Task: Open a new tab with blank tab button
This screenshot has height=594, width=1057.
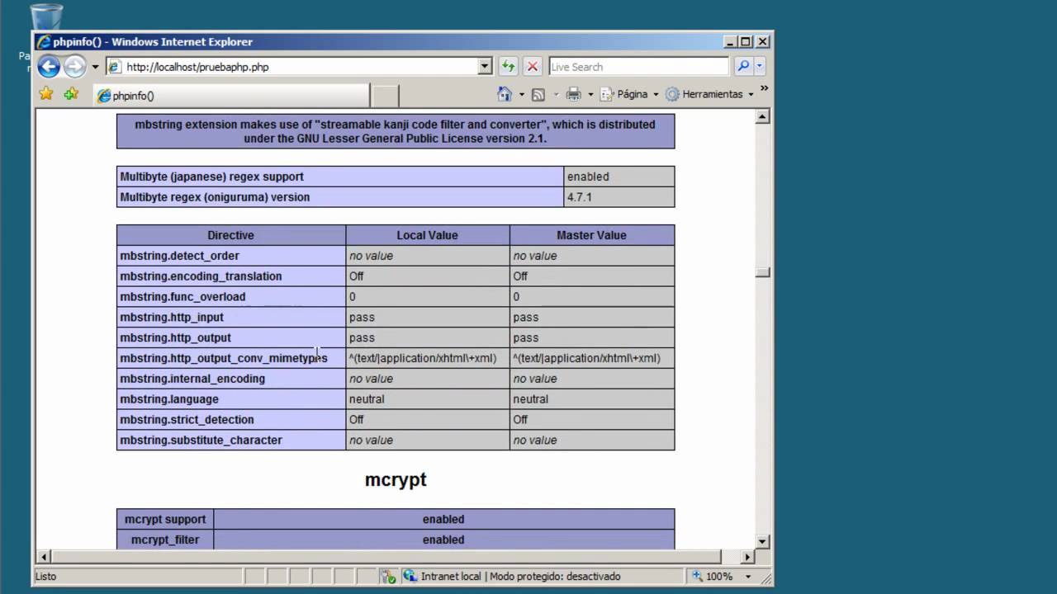Action: [385, 96]
